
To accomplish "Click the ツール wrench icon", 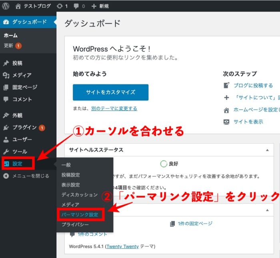I will pos(6,152).
